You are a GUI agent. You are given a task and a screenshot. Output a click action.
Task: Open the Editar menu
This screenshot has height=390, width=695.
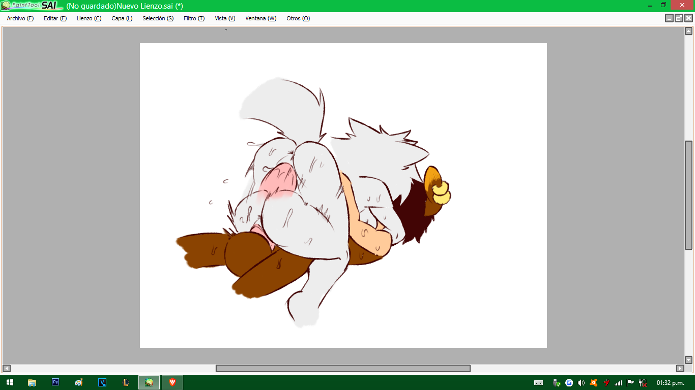point(55,18)
